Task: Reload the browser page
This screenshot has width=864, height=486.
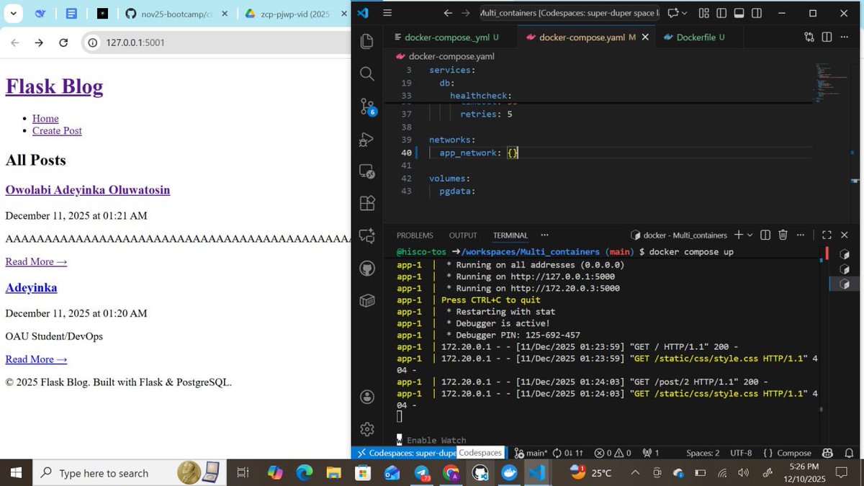Action: tap(63, 42)
